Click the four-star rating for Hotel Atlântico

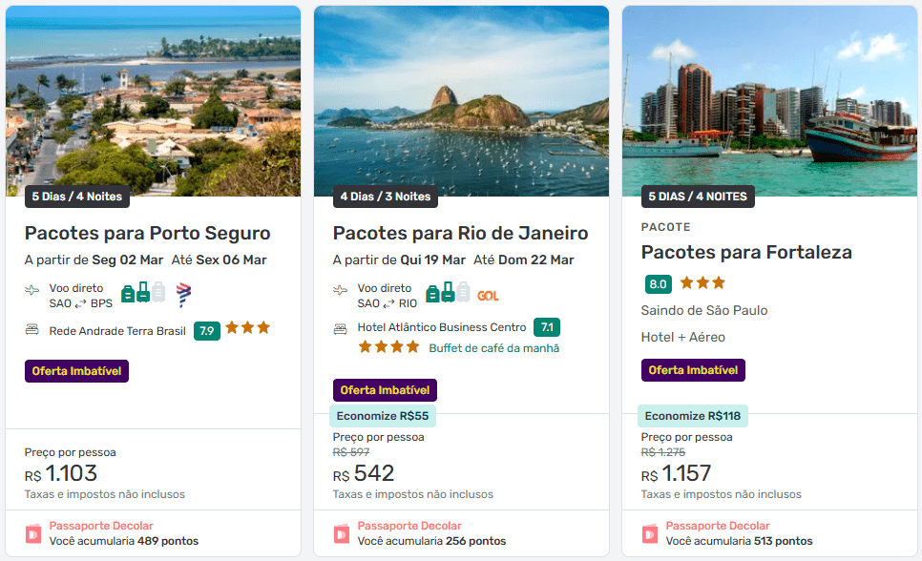click(388, 347)
